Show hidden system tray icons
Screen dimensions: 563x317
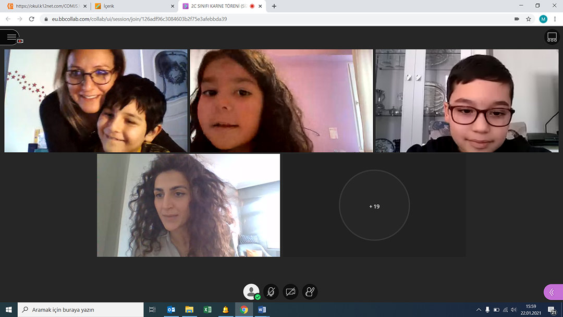point(479,310)
